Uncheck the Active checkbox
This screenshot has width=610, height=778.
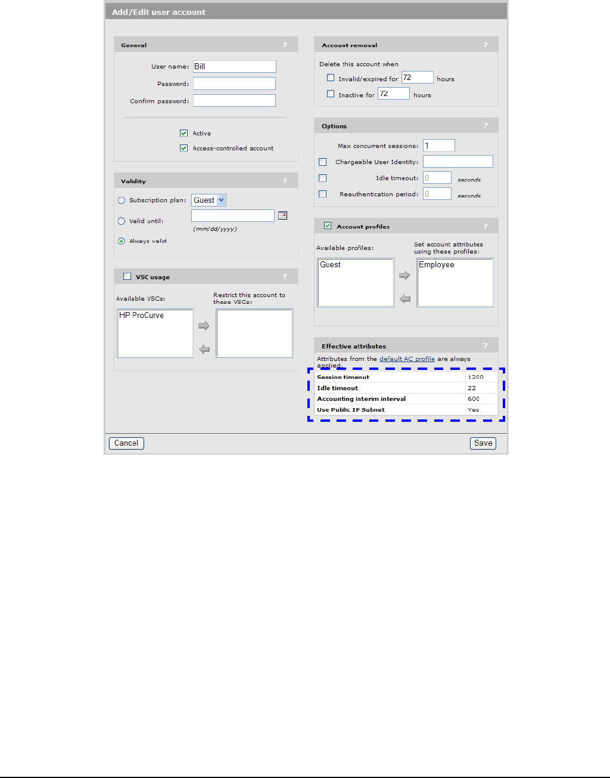[x=183, y=133]
